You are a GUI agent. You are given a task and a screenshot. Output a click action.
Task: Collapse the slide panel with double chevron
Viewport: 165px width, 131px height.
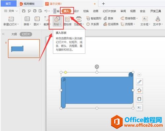[3, 34]
